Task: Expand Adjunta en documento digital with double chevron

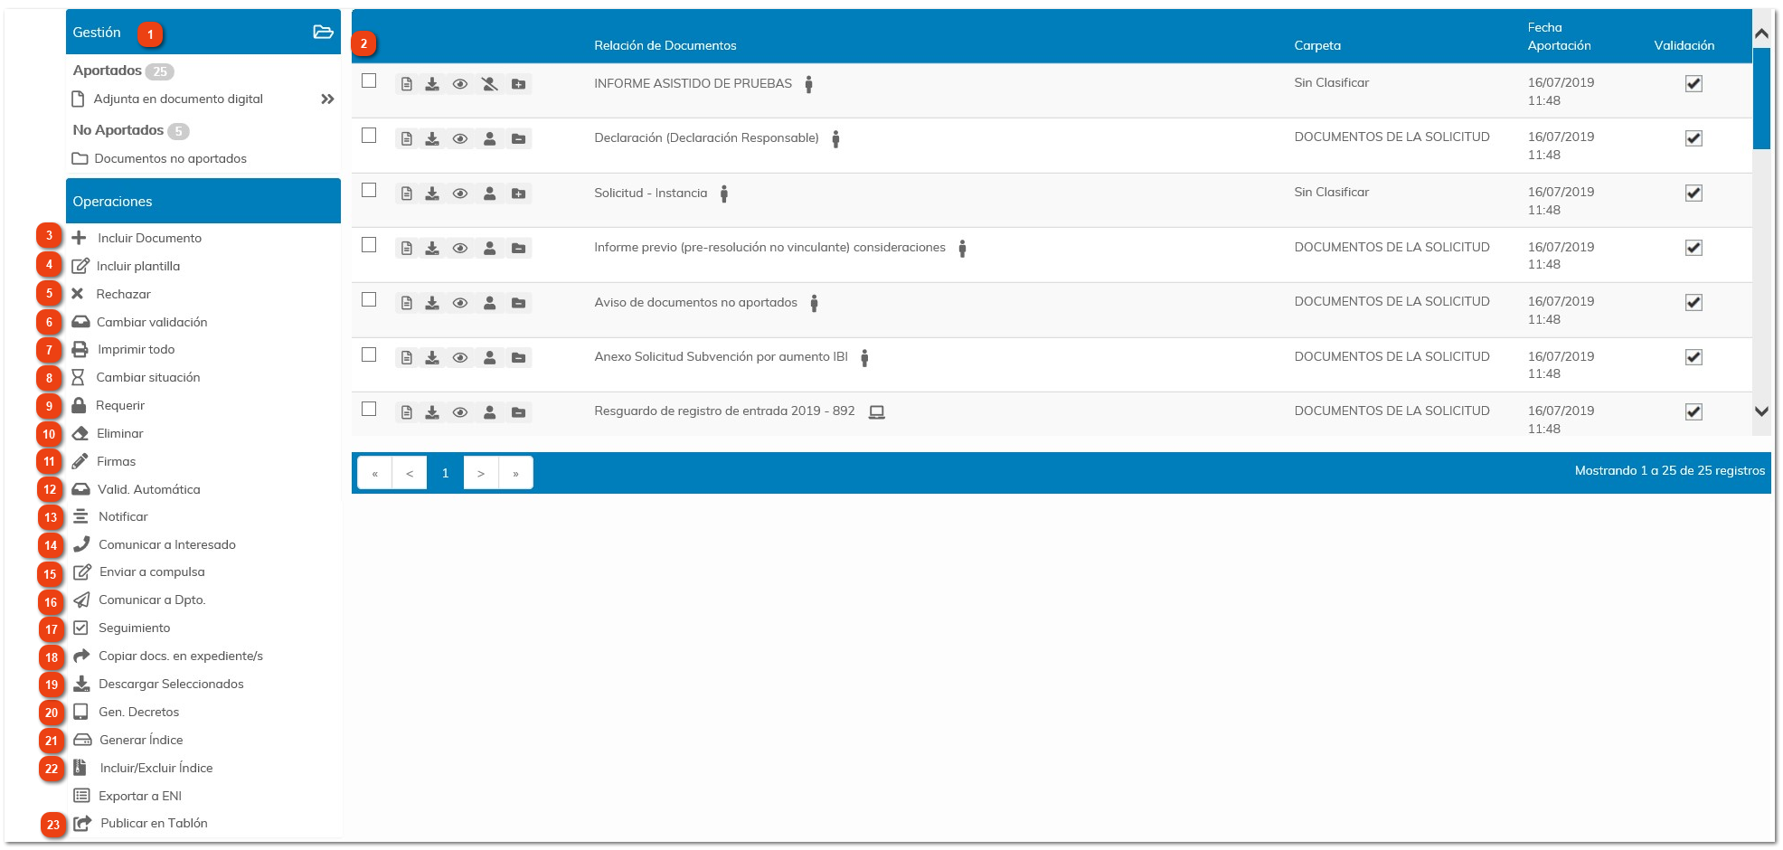Action: (327, 99)
